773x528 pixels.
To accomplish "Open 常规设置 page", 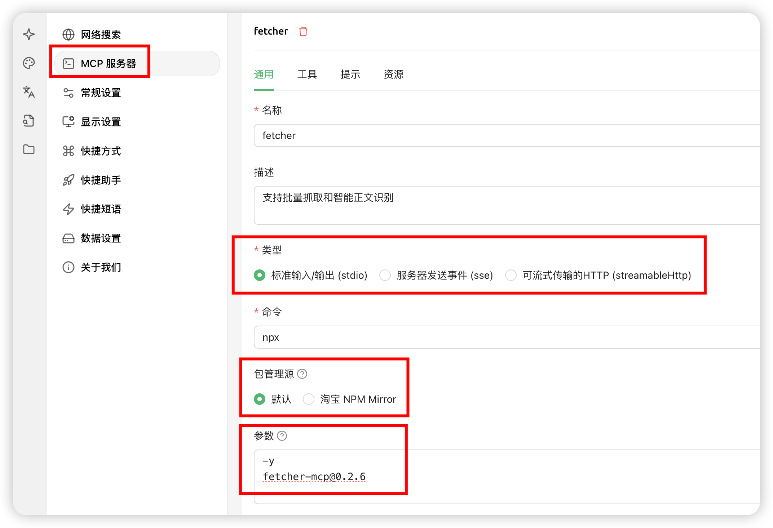I will click(137, 93).
